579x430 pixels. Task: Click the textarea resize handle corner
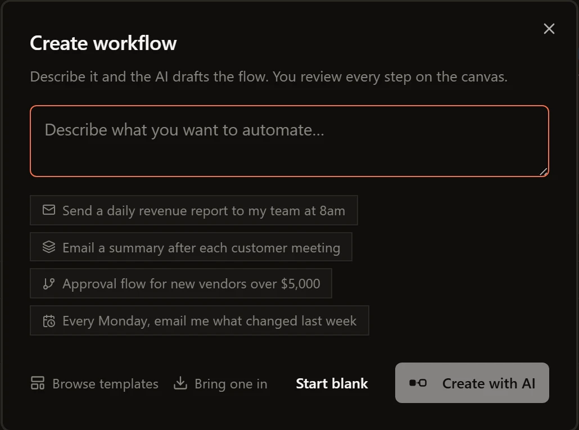coord(544,171)
